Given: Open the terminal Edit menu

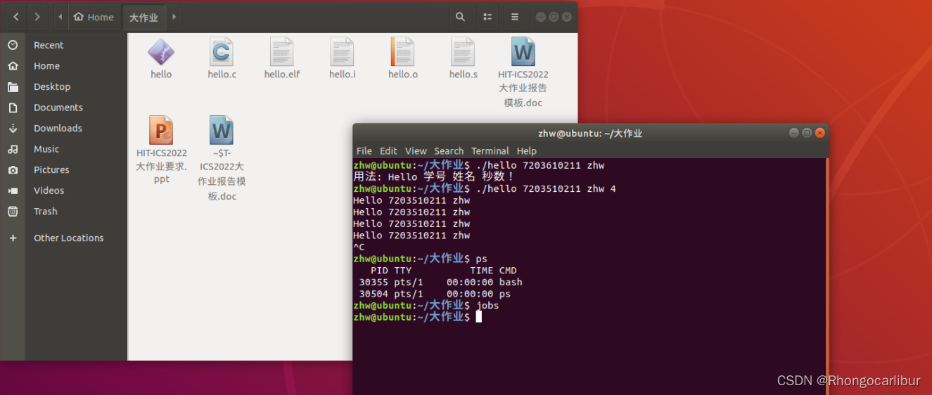Looking at the screenshot, I should coord(388,151).
